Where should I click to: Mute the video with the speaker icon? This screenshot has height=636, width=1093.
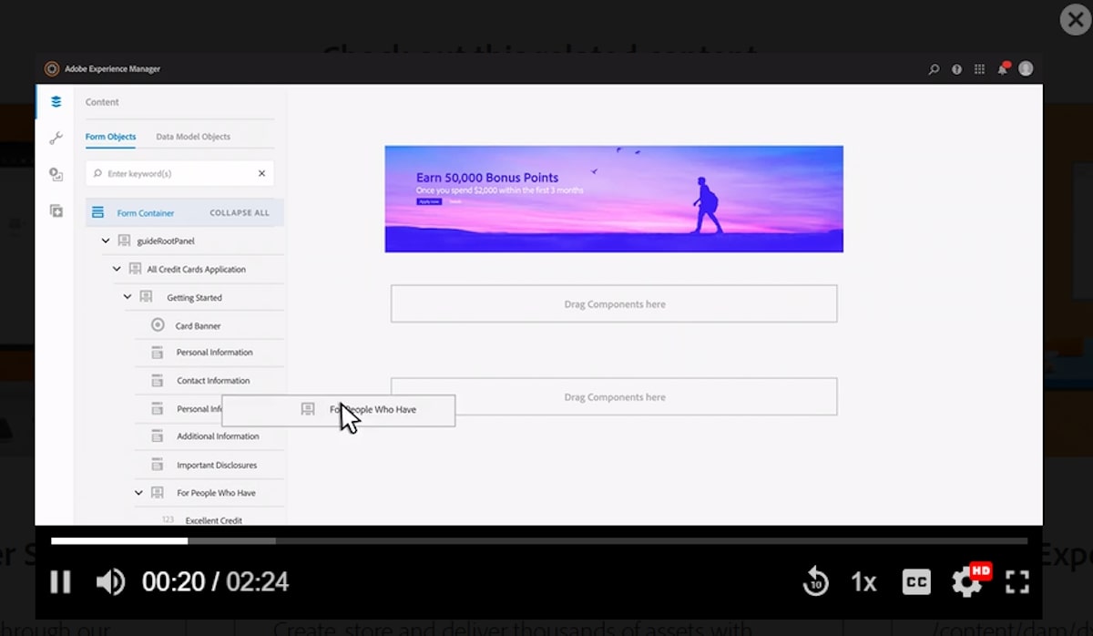[x=110, y=581]
